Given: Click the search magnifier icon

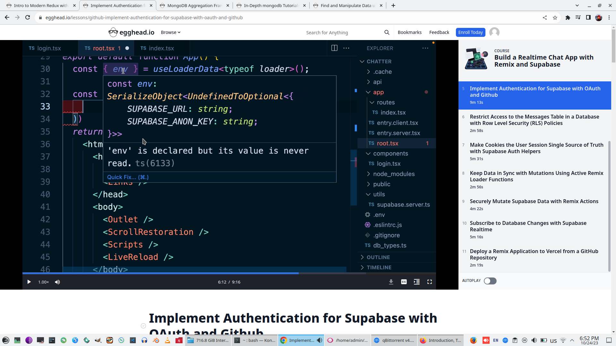Looking at the screenshot, I should (x=387, y=32).
